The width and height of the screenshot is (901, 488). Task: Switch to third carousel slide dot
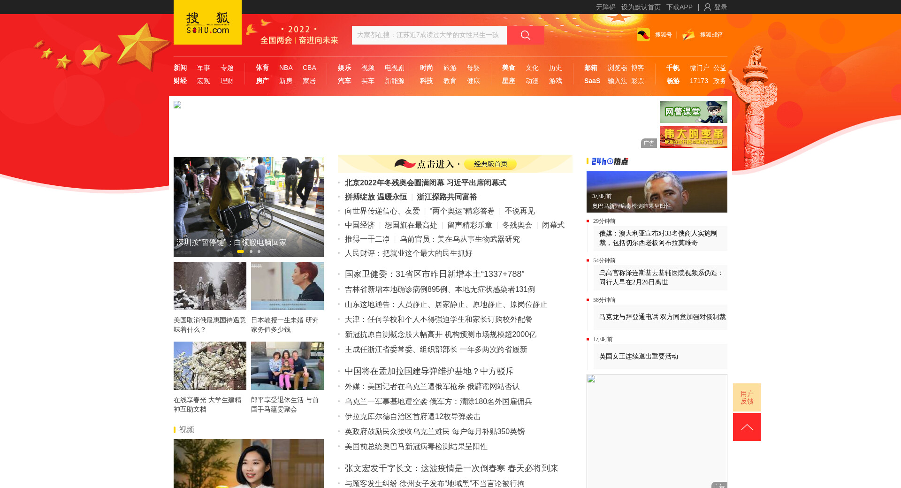coord(259,252)
